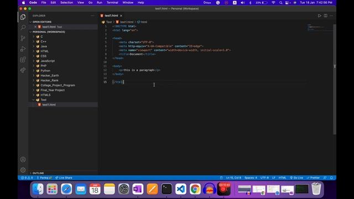Open the Run menu

point(100,2)
